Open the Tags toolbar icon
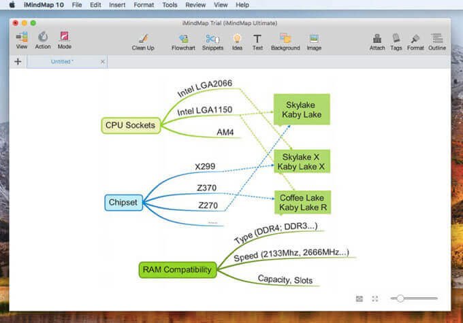This screenshot has width=463, height=323. 396,42
